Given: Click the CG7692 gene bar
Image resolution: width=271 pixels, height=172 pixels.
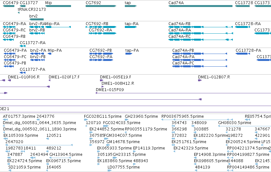Looking at the screenshot, I should (x=101, y=6).
